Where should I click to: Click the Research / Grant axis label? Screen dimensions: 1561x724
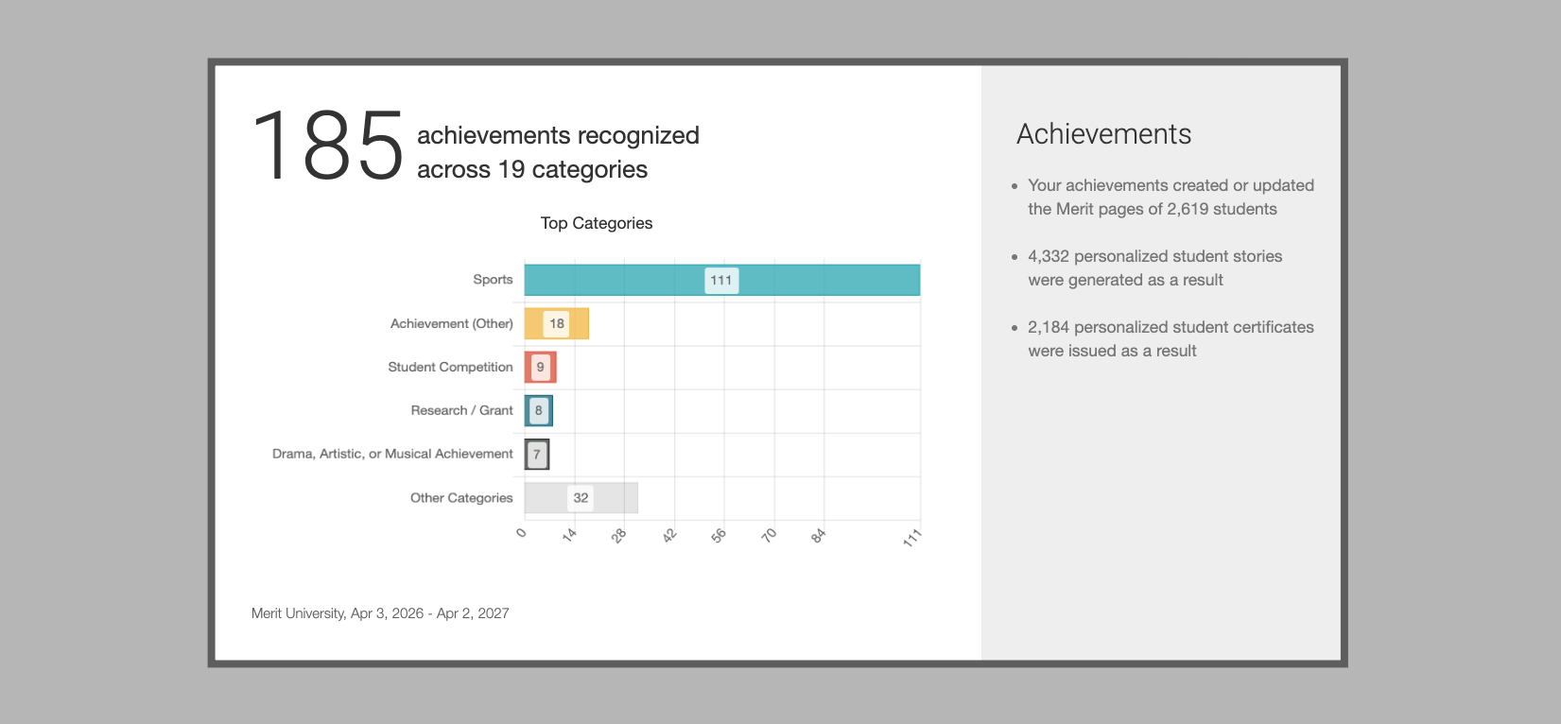[461, 410]
